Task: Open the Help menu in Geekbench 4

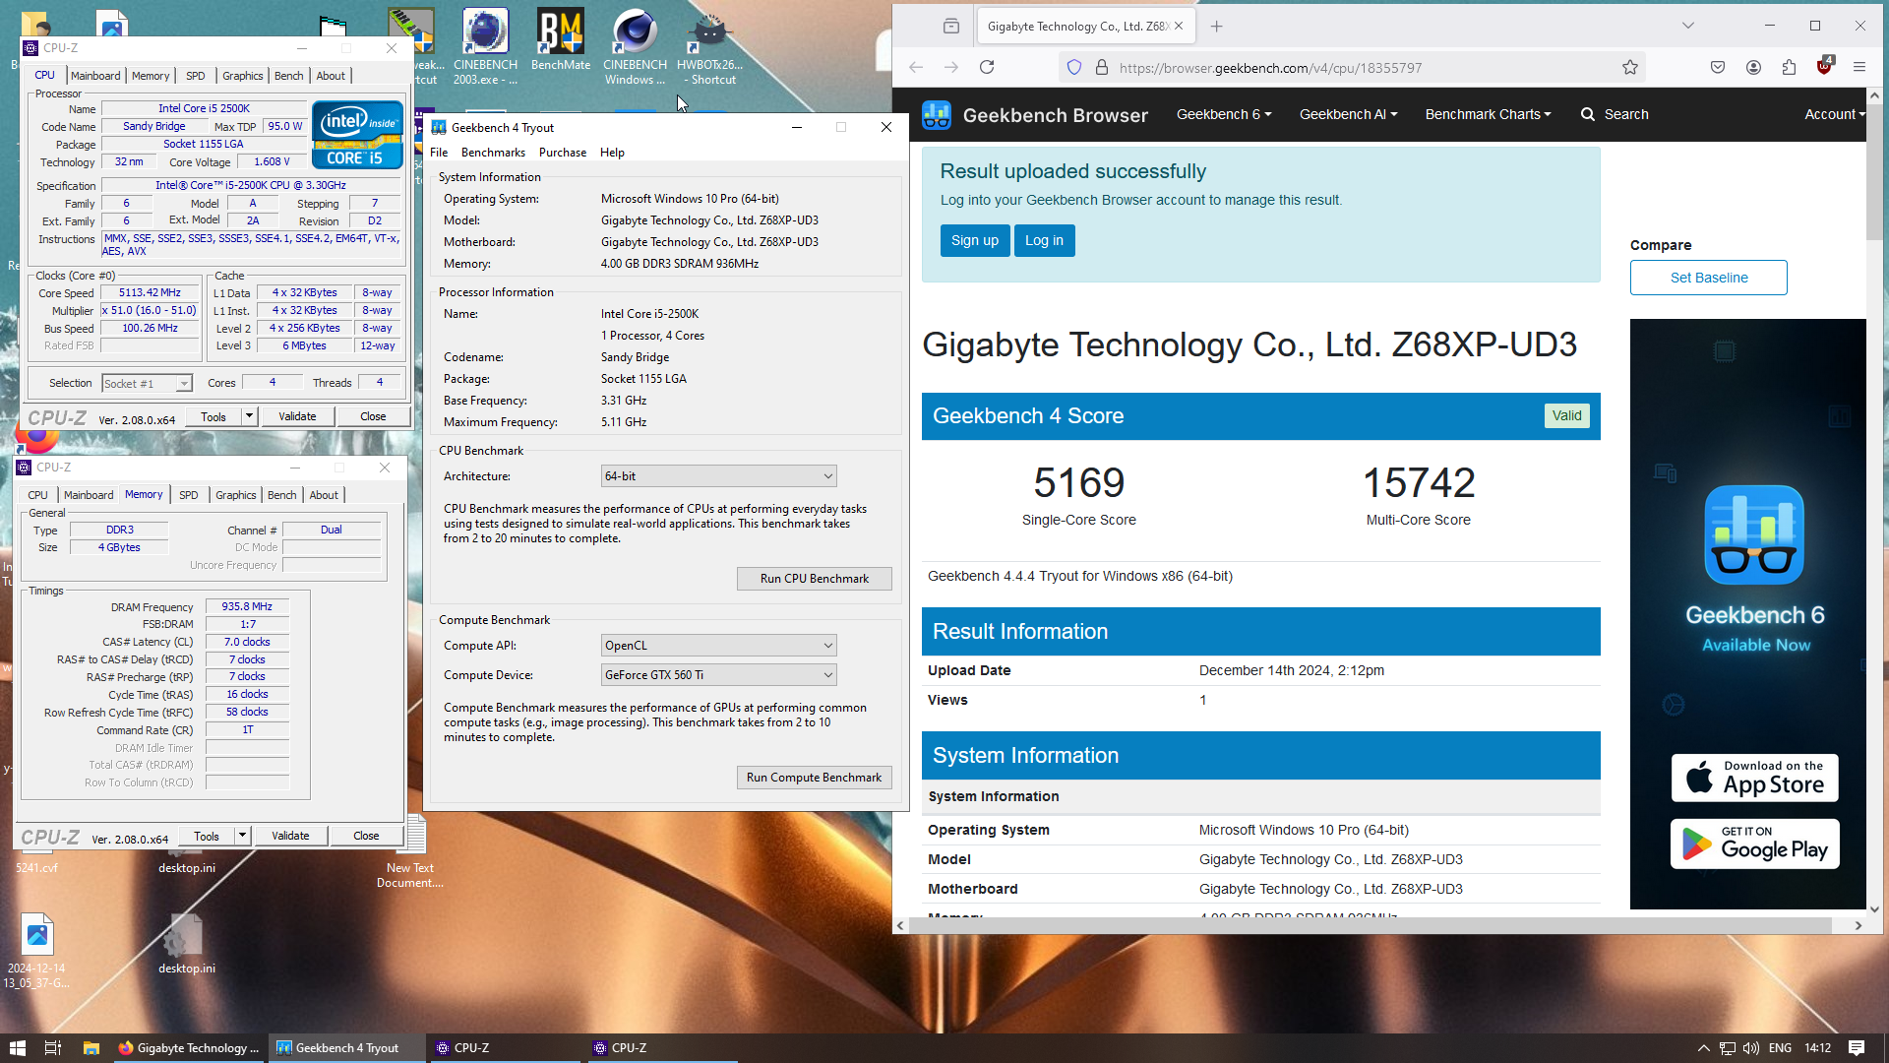Action: pos(612,153)
